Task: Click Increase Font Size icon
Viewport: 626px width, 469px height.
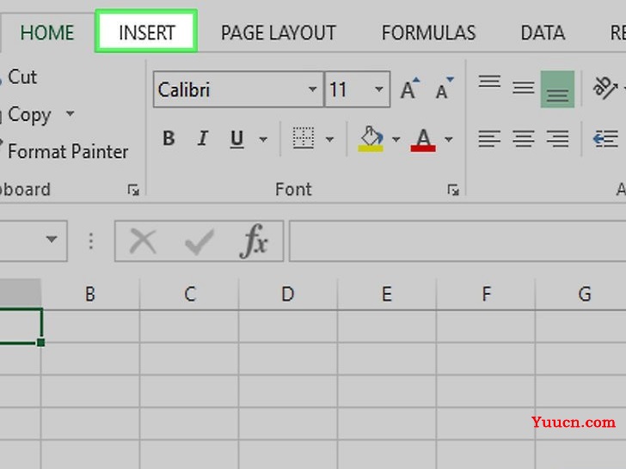Action: pyautogui.click(x=410, y=88)
